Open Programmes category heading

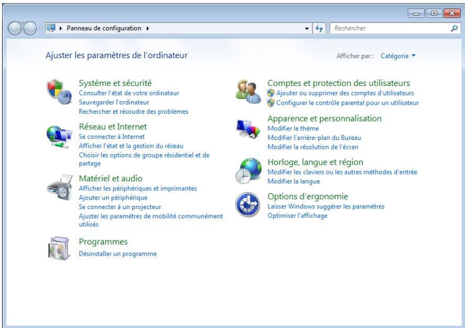103,242
